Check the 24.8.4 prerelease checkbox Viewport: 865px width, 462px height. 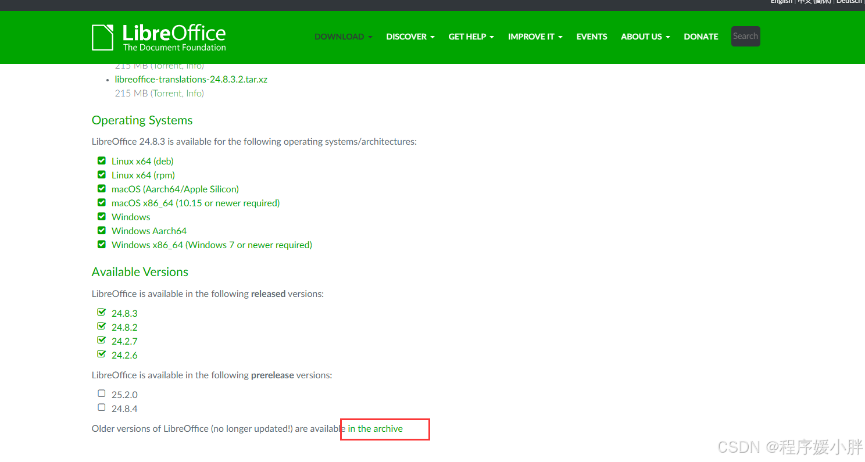tap(102, 407)
